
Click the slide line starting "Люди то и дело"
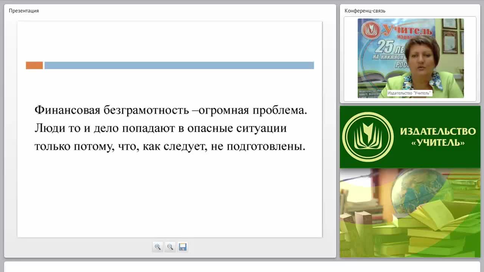click(x=161, y=128)
